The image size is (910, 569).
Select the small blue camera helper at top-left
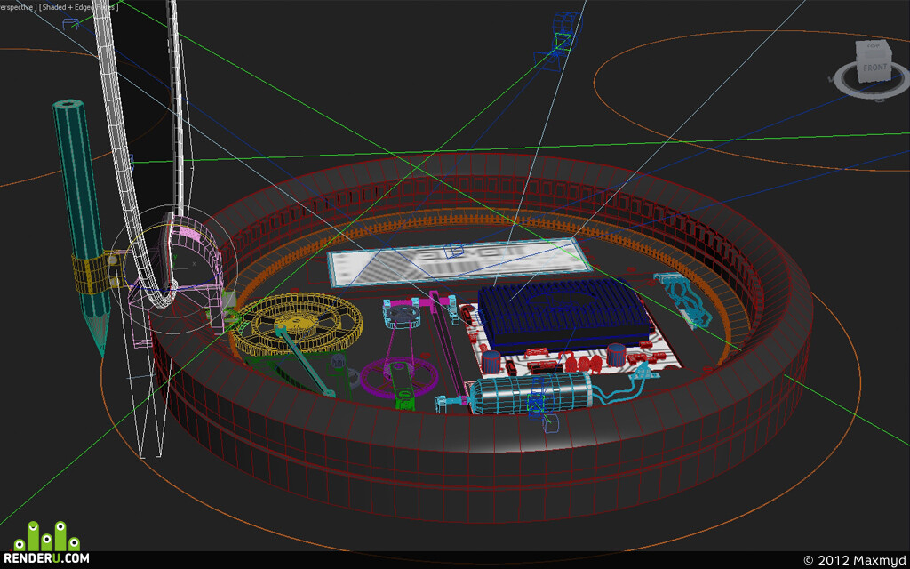click(72, 23)
